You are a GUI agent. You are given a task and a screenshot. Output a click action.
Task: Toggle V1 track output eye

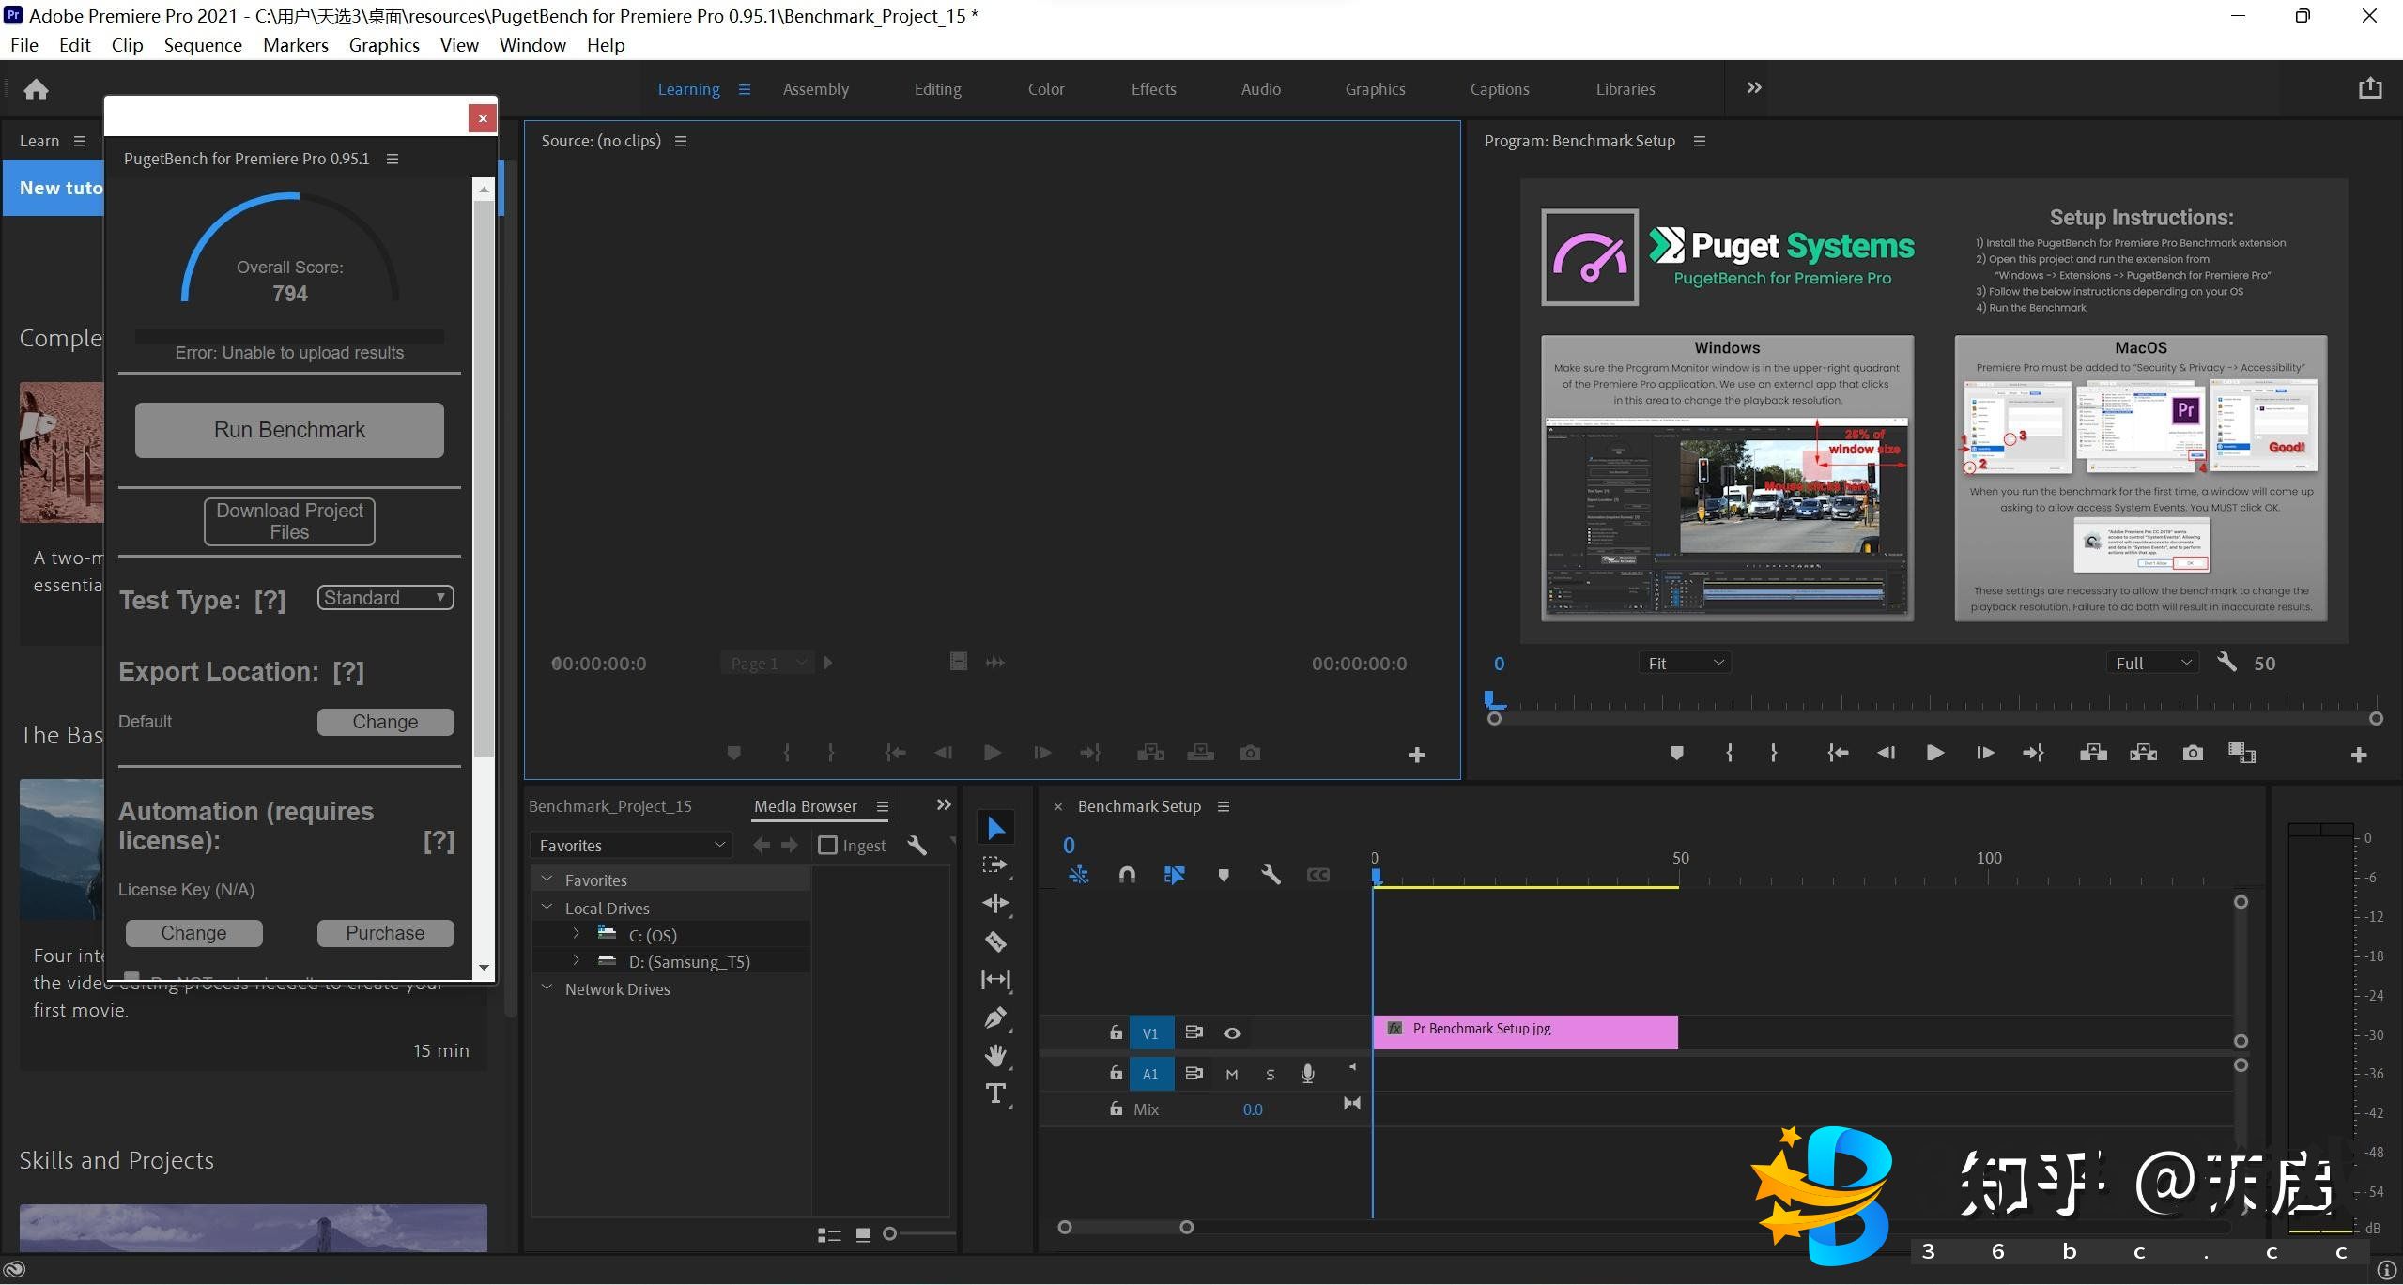point(1232,1033)
